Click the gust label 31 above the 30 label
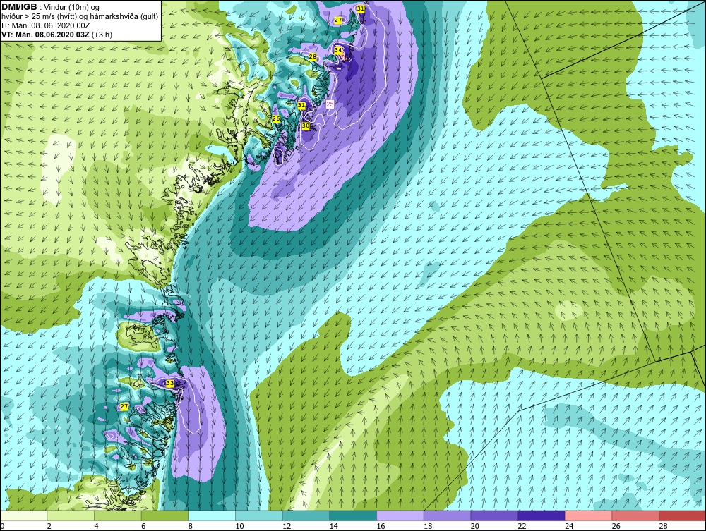Screen dimensions: 706x531 click(x=301, y=105)
